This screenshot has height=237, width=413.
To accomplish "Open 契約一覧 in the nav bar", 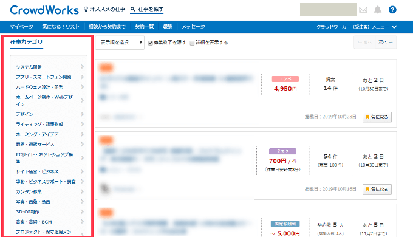I will tap(145, 27).
